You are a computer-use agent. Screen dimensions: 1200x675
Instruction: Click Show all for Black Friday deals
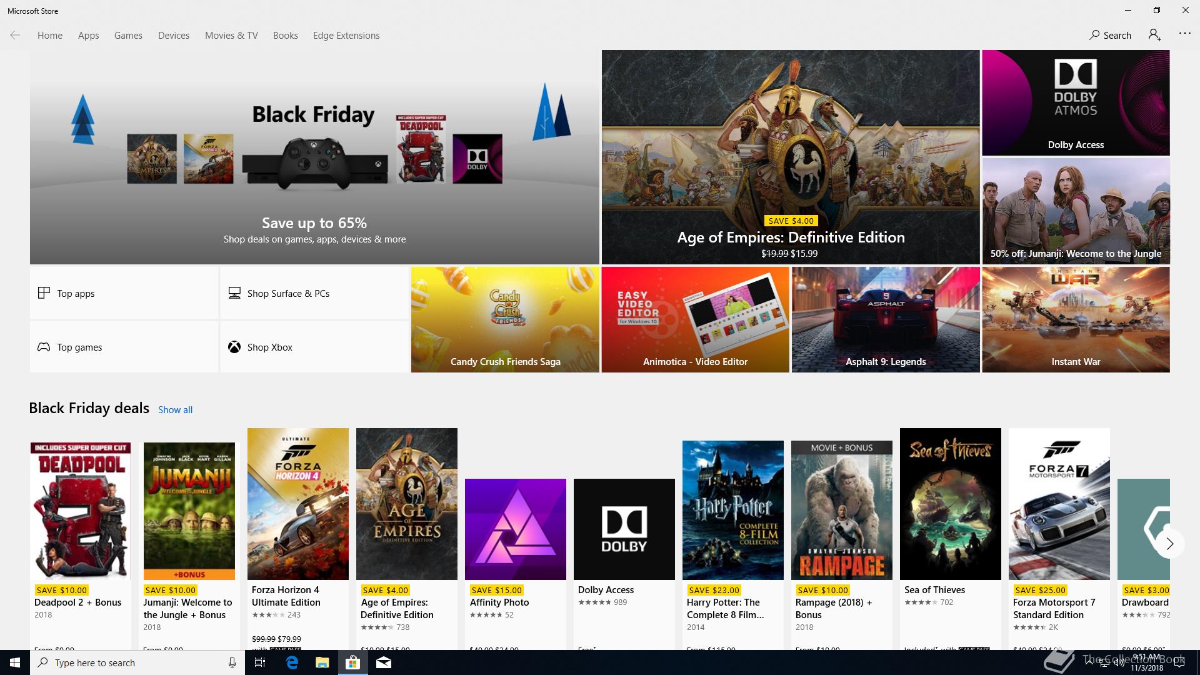pos(175,409)
